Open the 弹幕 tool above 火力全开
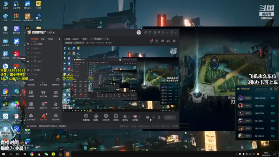Image resolution: width=279 pixels, height=157 pixels. click(56, 94)
